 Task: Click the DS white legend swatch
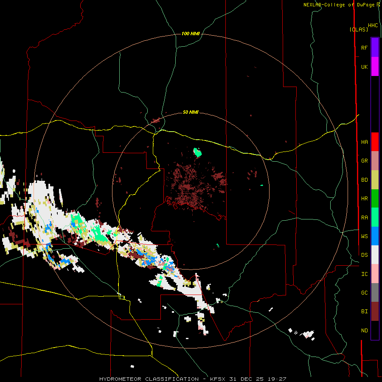[x=375, y=255]
